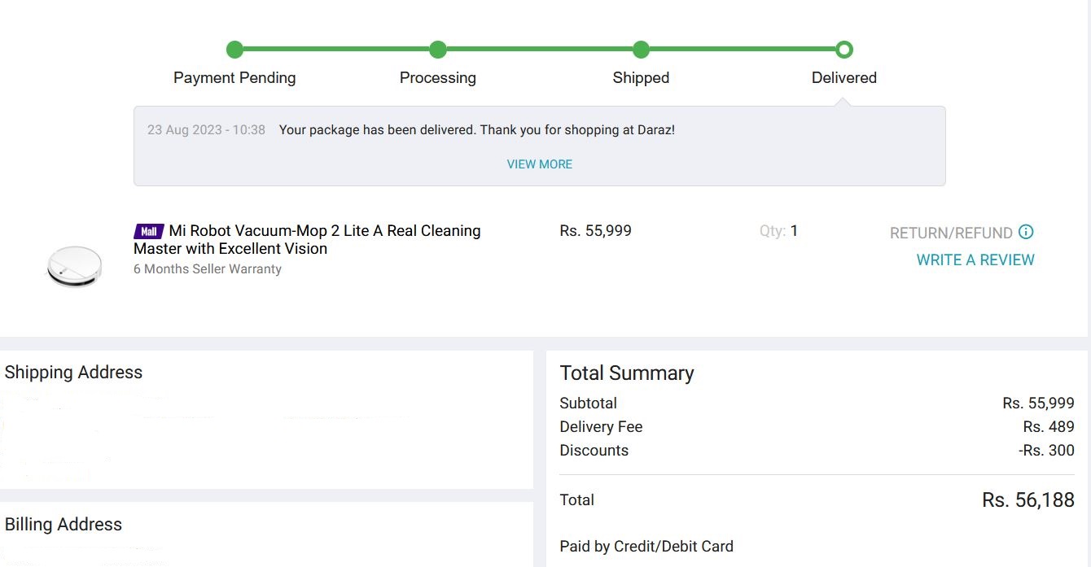Open Mi Robot Vacuum-Mop 2 Lite product title
Viewport: 1091px width, 567px height.
tap(307, 240)
